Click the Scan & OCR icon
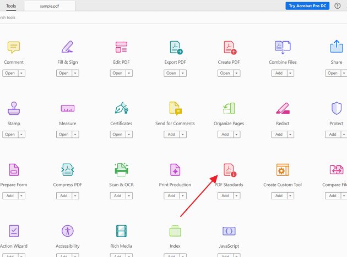 click(x=121, y=170)
